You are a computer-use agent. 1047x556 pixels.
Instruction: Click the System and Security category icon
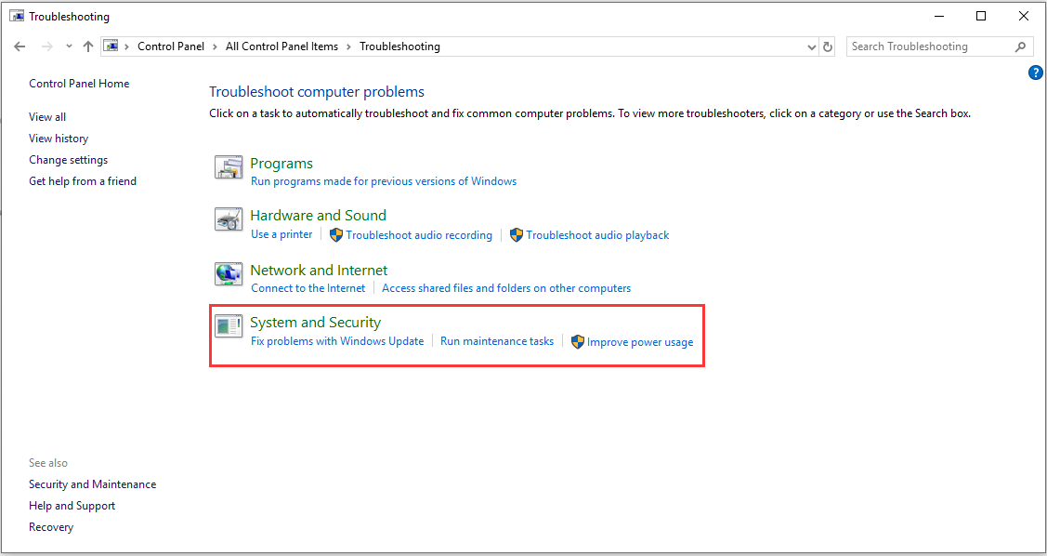point(229,326)
